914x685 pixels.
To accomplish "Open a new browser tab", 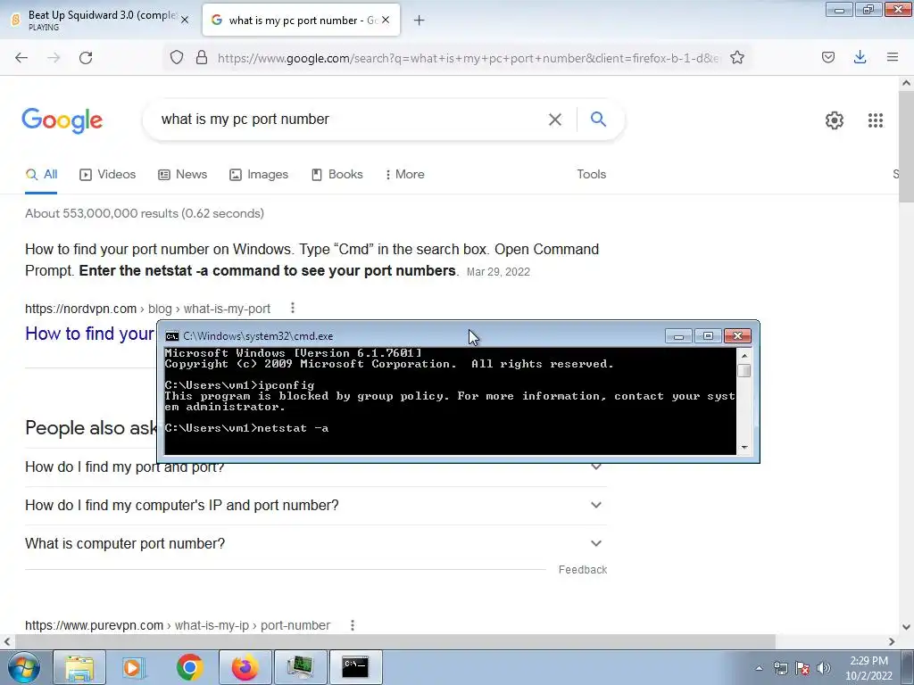I will [x=419, y=21].
